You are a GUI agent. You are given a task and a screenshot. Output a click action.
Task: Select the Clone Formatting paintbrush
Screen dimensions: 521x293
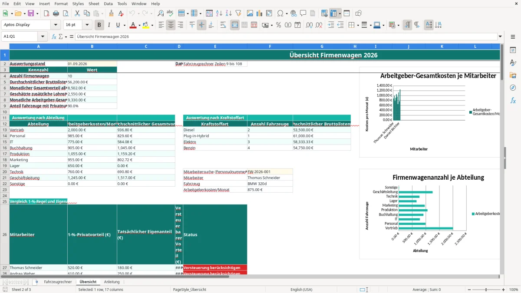(x=112, y=13)
